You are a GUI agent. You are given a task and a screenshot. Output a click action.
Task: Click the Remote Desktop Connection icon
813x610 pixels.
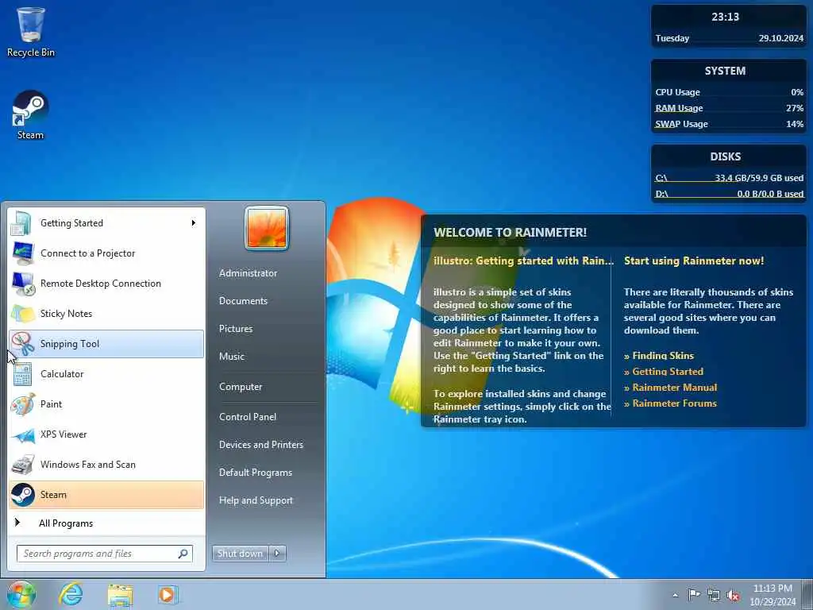tap(23, 284)
